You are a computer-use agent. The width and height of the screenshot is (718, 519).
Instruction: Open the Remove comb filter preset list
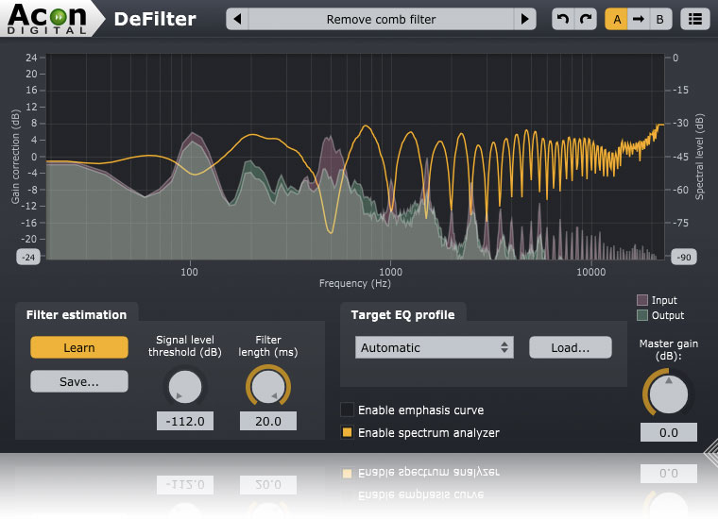[x=381, y=19]
